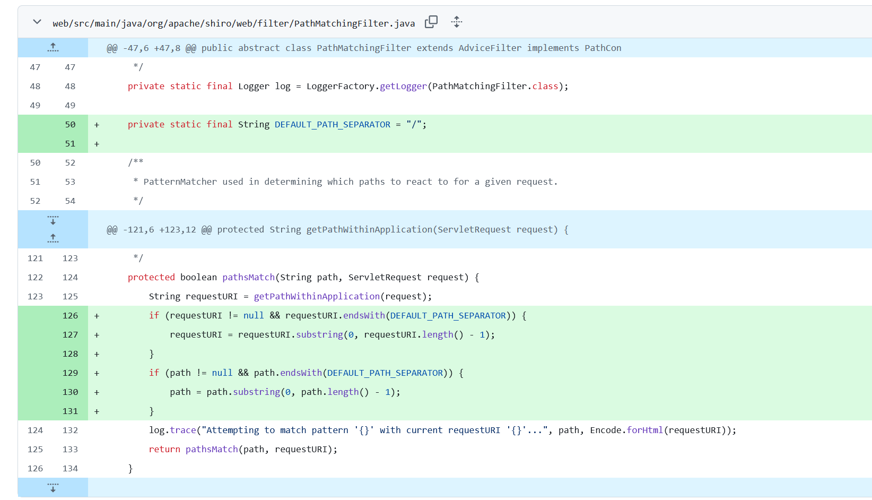The image size is (872, 500).
Task: Select new line number 130
Action: tap(70, 392)
